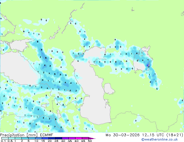Pick the 20–25 mm dark blue legend swatch
The height and width of the screenshot is (142, 184).
pos(52,138)
